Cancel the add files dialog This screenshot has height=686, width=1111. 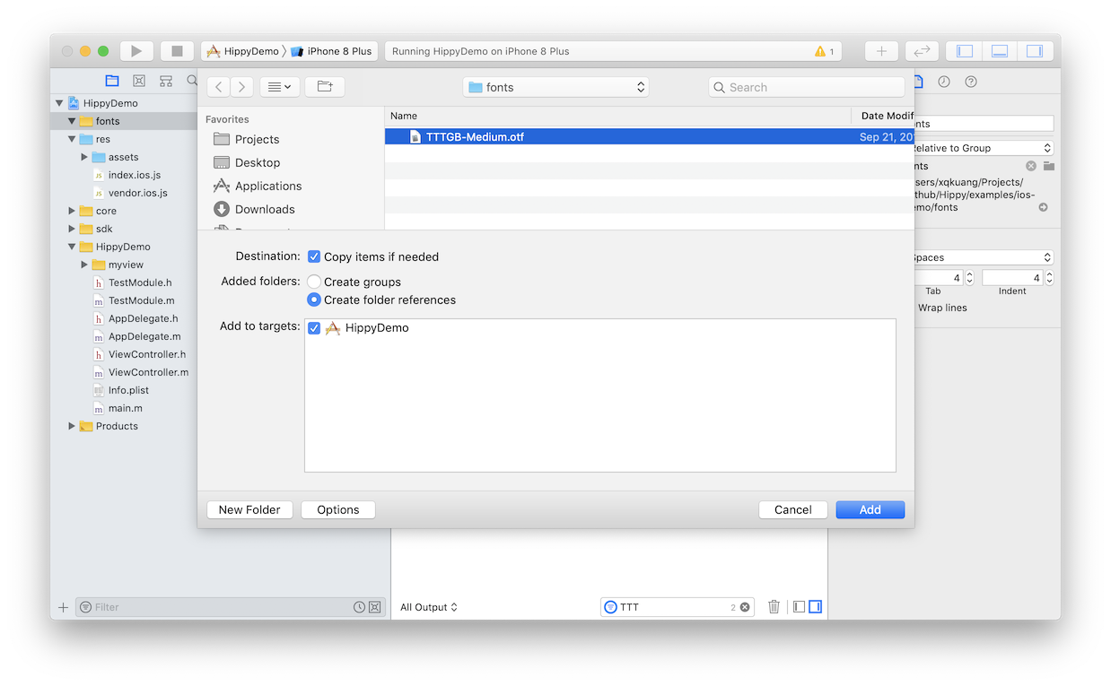coord(792,509)
